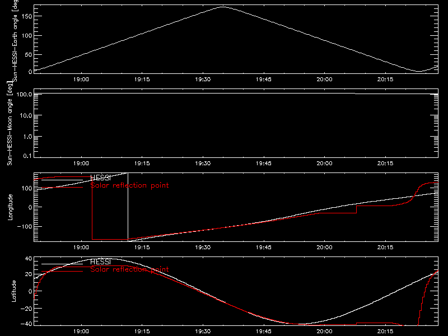448x336 pixels.
Task: Click the white HESSI legend line in Longitude panel
Action: click(62, 180)
